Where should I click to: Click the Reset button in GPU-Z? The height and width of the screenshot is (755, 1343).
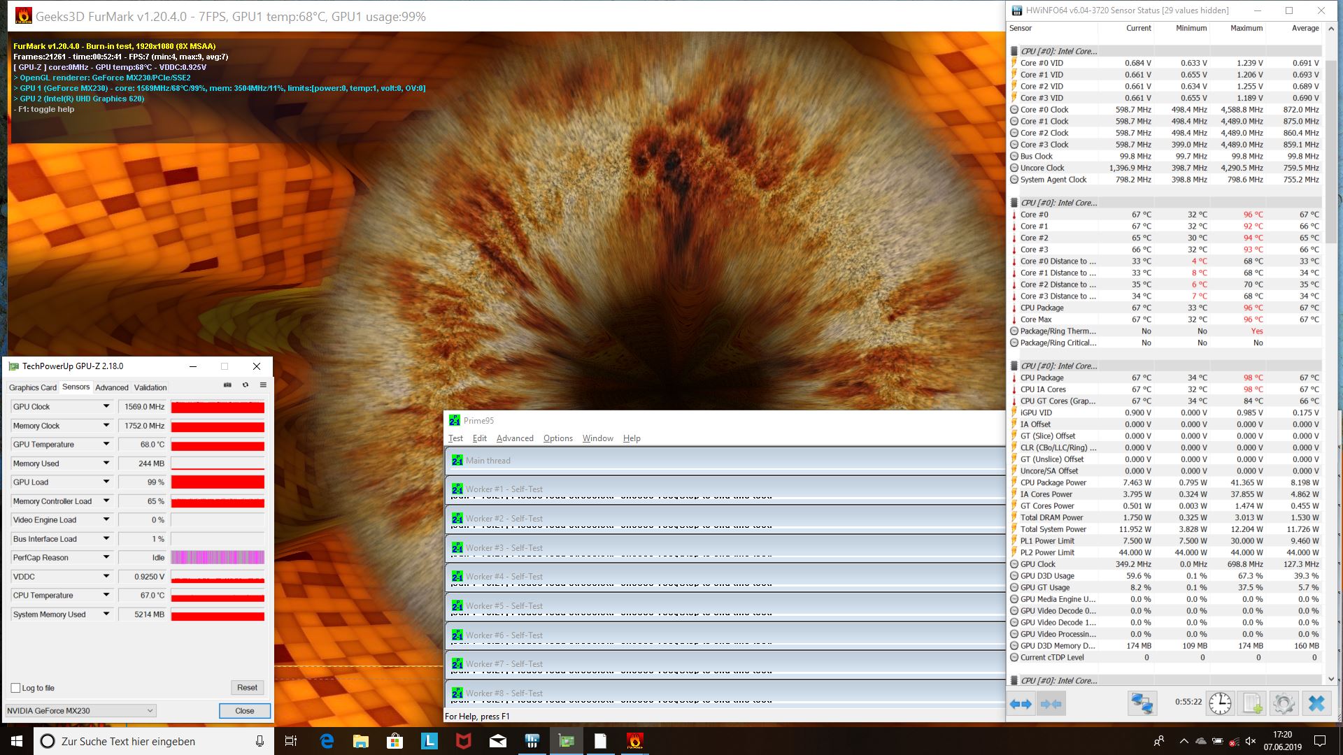(x=247, y=688)
